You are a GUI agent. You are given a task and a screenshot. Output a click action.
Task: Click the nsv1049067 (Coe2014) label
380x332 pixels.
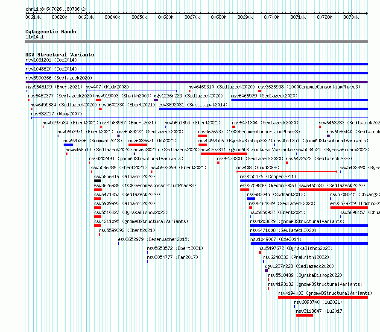pyautogui.click(x=276, y=239)
